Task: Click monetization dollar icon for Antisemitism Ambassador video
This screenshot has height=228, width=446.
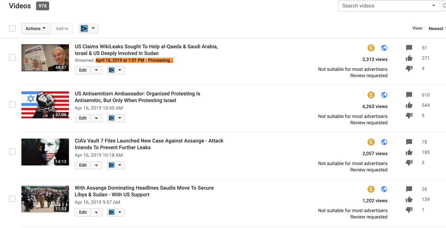Action: [x=371, y=95]
